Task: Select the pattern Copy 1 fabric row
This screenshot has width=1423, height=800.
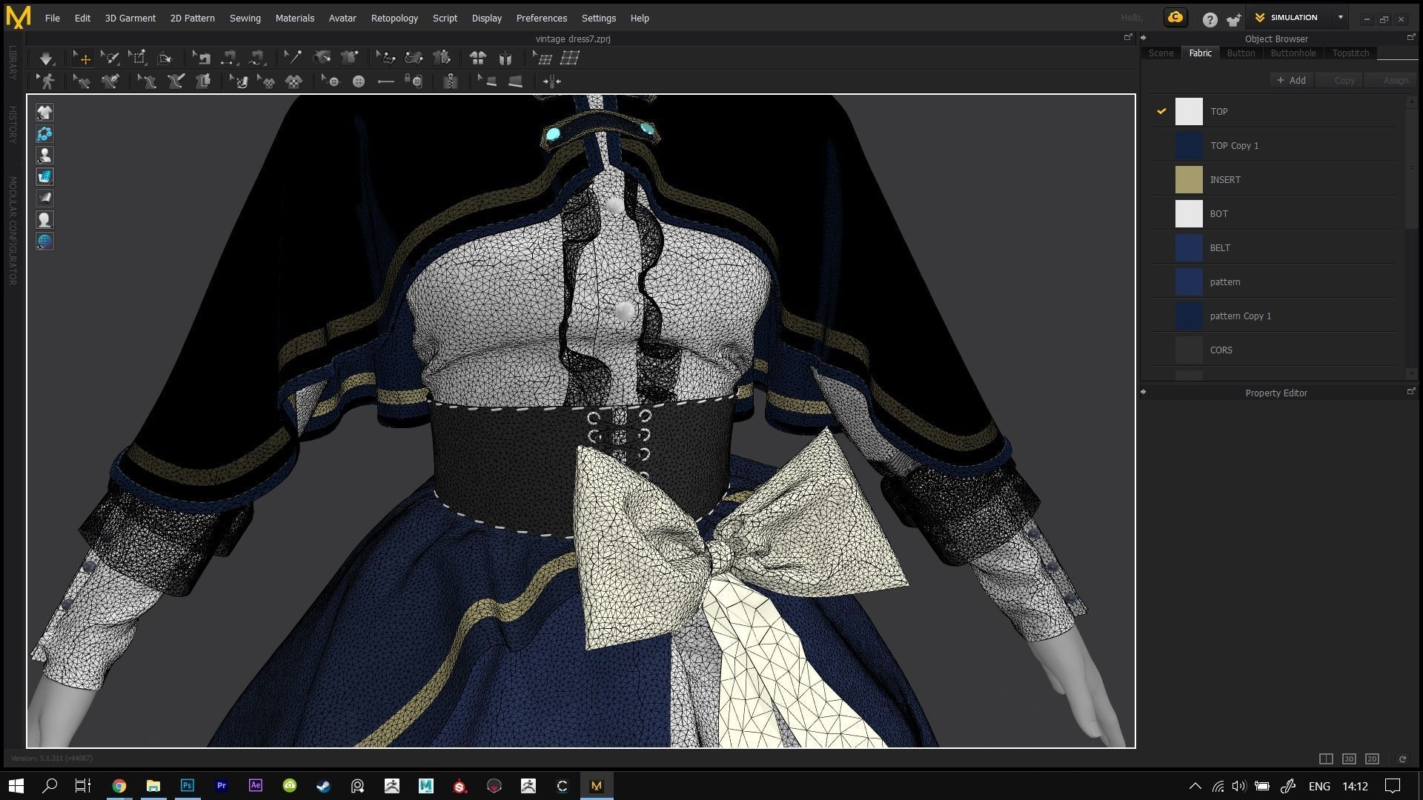Action: point(1273,316)
